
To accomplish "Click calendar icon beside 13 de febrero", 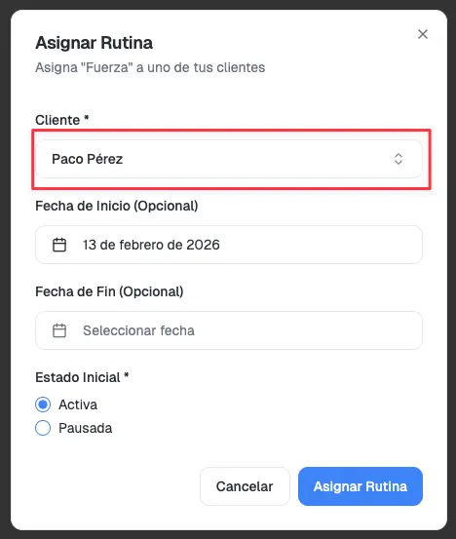I will (59, 245).
